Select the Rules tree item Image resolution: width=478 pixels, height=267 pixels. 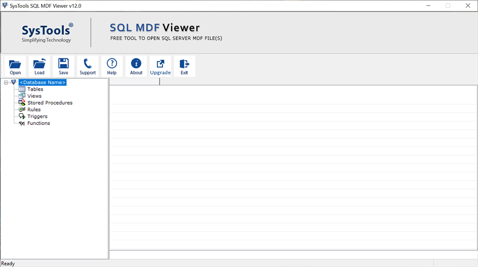[34, 109]
